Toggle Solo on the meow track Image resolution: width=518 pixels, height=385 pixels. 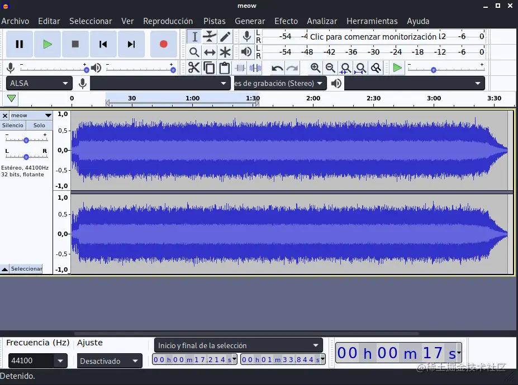pos(39,126)
